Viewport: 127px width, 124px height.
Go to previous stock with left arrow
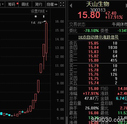(x=71, y=5)
